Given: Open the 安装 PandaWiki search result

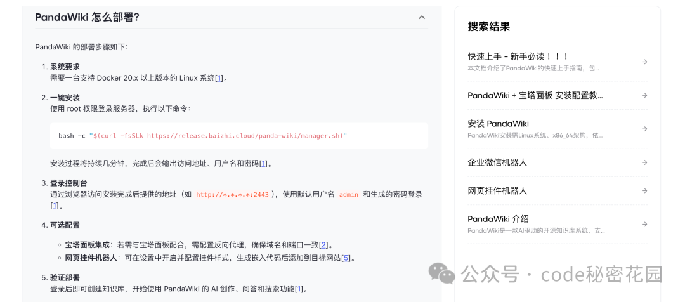Looking at the screenshot, I should click(558, 129).
